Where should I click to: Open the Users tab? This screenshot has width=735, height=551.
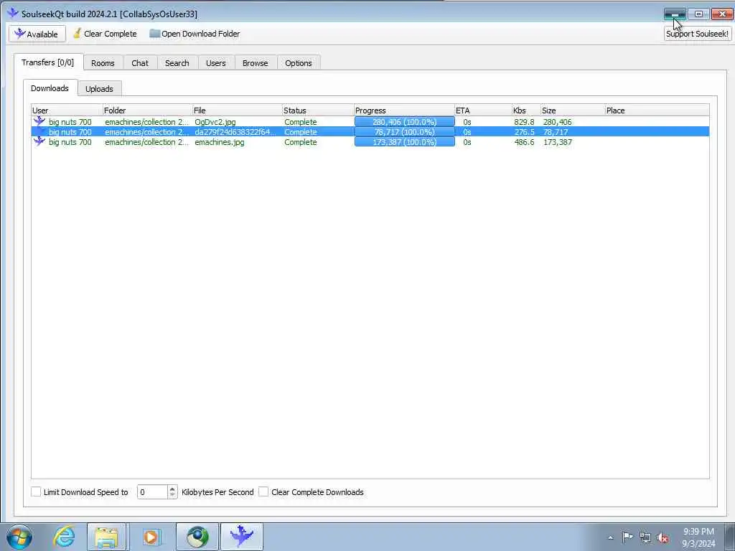[x=215, y=63]
